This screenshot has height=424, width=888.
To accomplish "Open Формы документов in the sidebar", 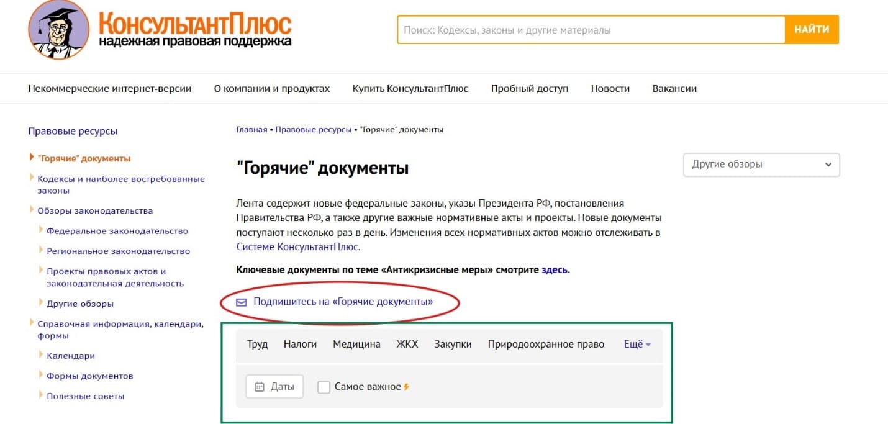I will click(x=90, y=376).
